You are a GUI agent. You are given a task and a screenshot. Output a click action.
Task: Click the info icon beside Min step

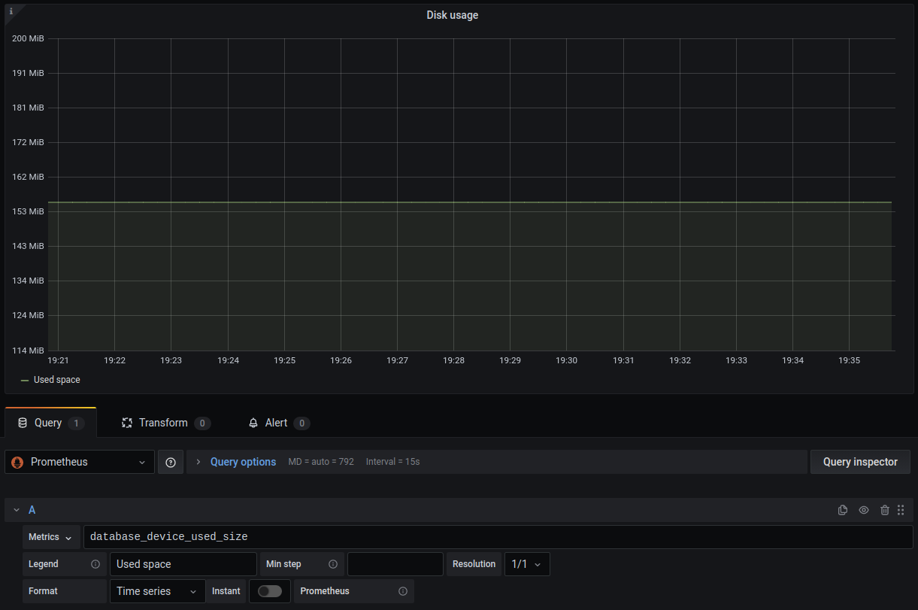tap(333, 564)
